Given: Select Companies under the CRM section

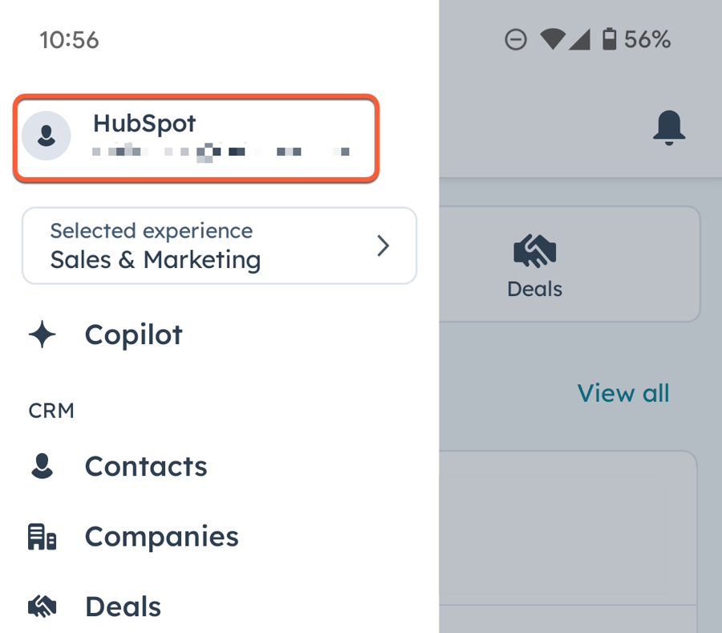Looking at the screenshot, I should point(160,536).
